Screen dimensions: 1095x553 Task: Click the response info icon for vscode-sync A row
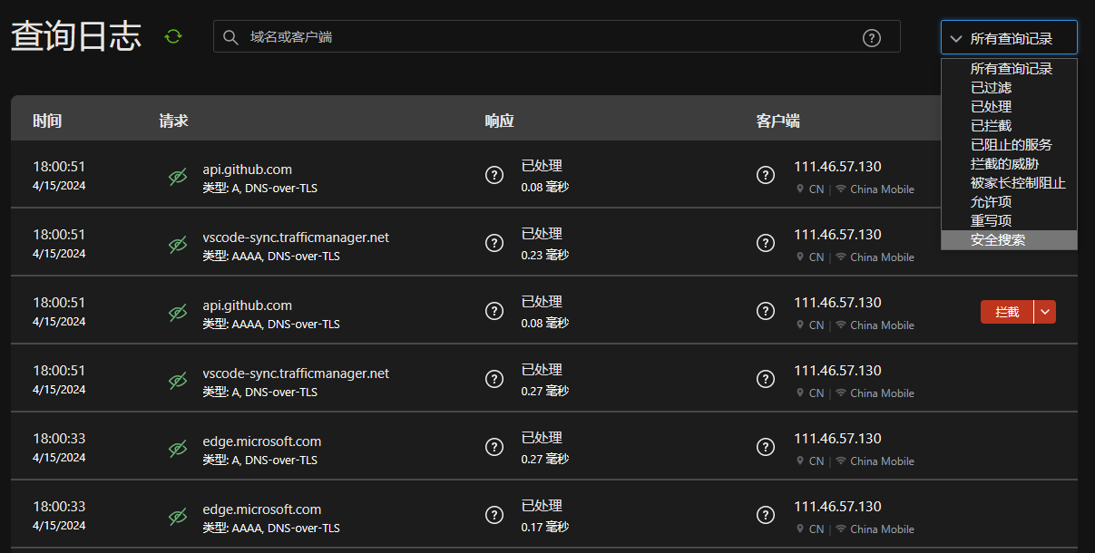[x=494, y=379]
